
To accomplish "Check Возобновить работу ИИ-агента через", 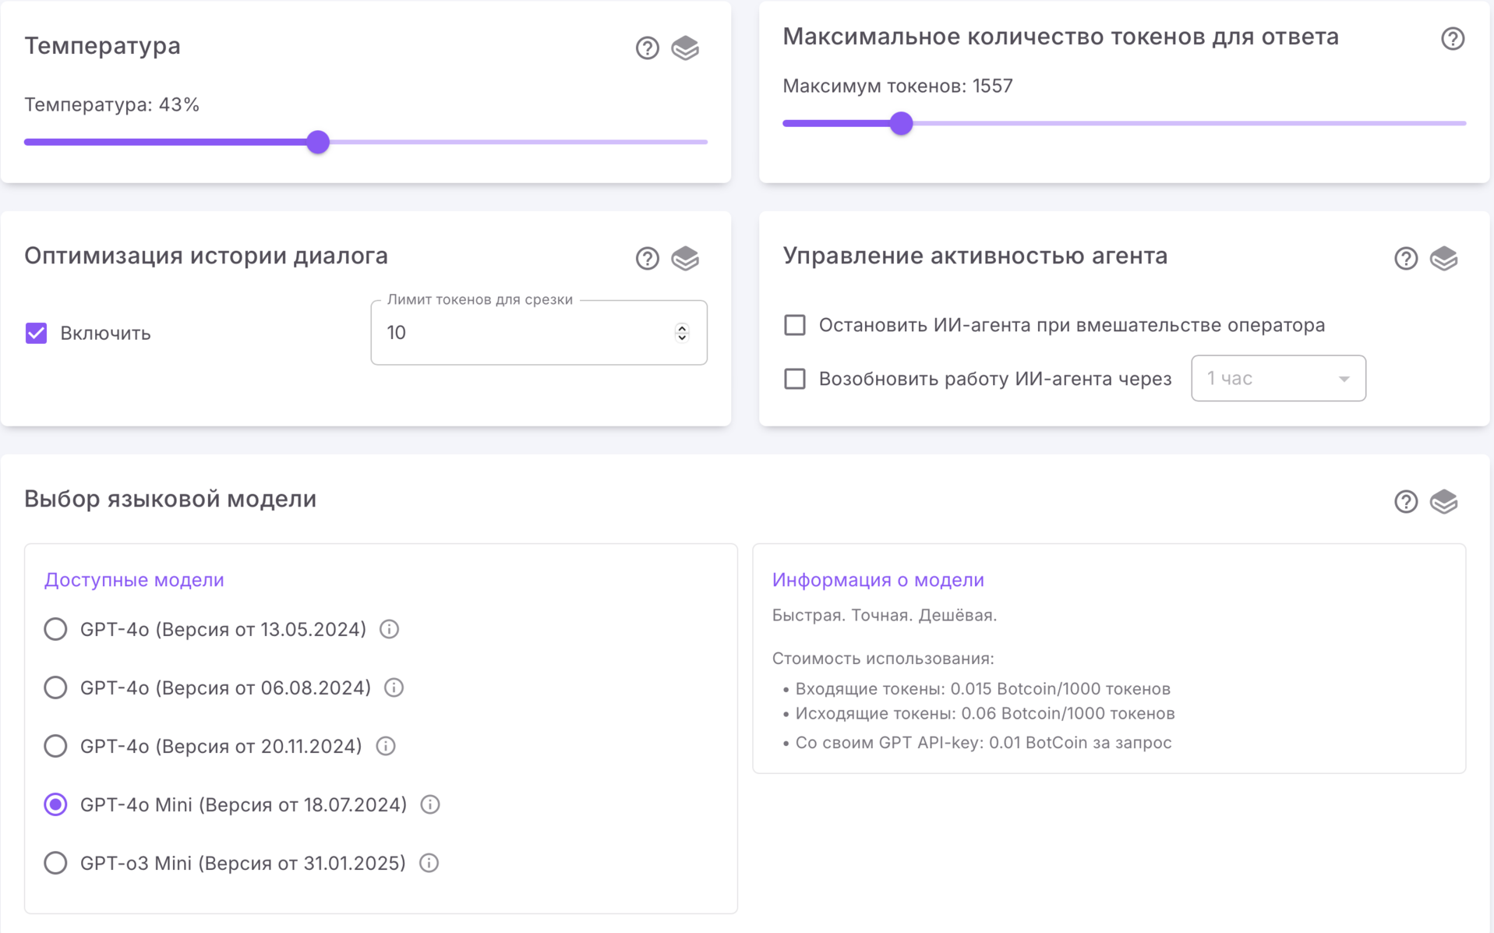I will coord(794,379).
